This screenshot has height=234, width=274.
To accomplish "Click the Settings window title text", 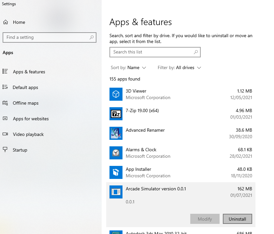I will point(9,4).
